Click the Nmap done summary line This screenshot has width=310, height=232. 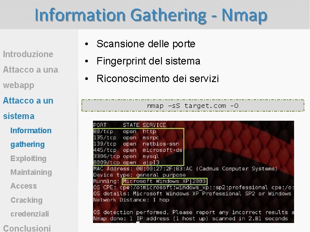point(190,219)
